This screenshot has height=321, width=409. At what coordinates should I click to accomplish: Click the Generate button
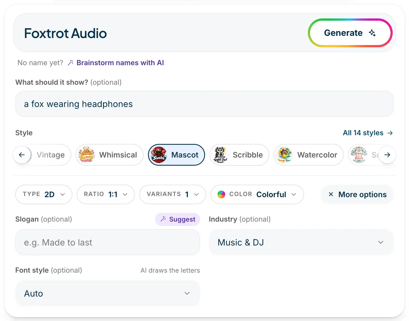click(x=350, y=33)
